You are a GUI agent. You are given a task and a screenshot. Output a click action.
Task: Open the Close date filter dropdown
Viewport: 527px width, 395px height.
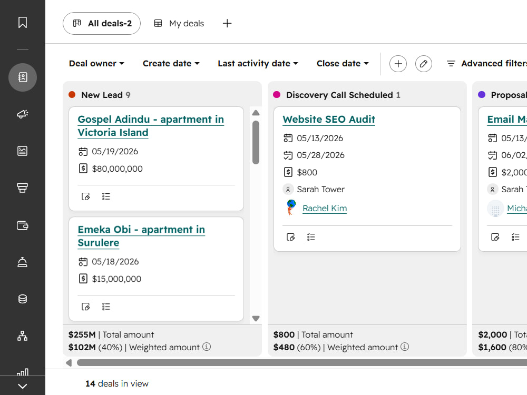(x=343, y=64)
